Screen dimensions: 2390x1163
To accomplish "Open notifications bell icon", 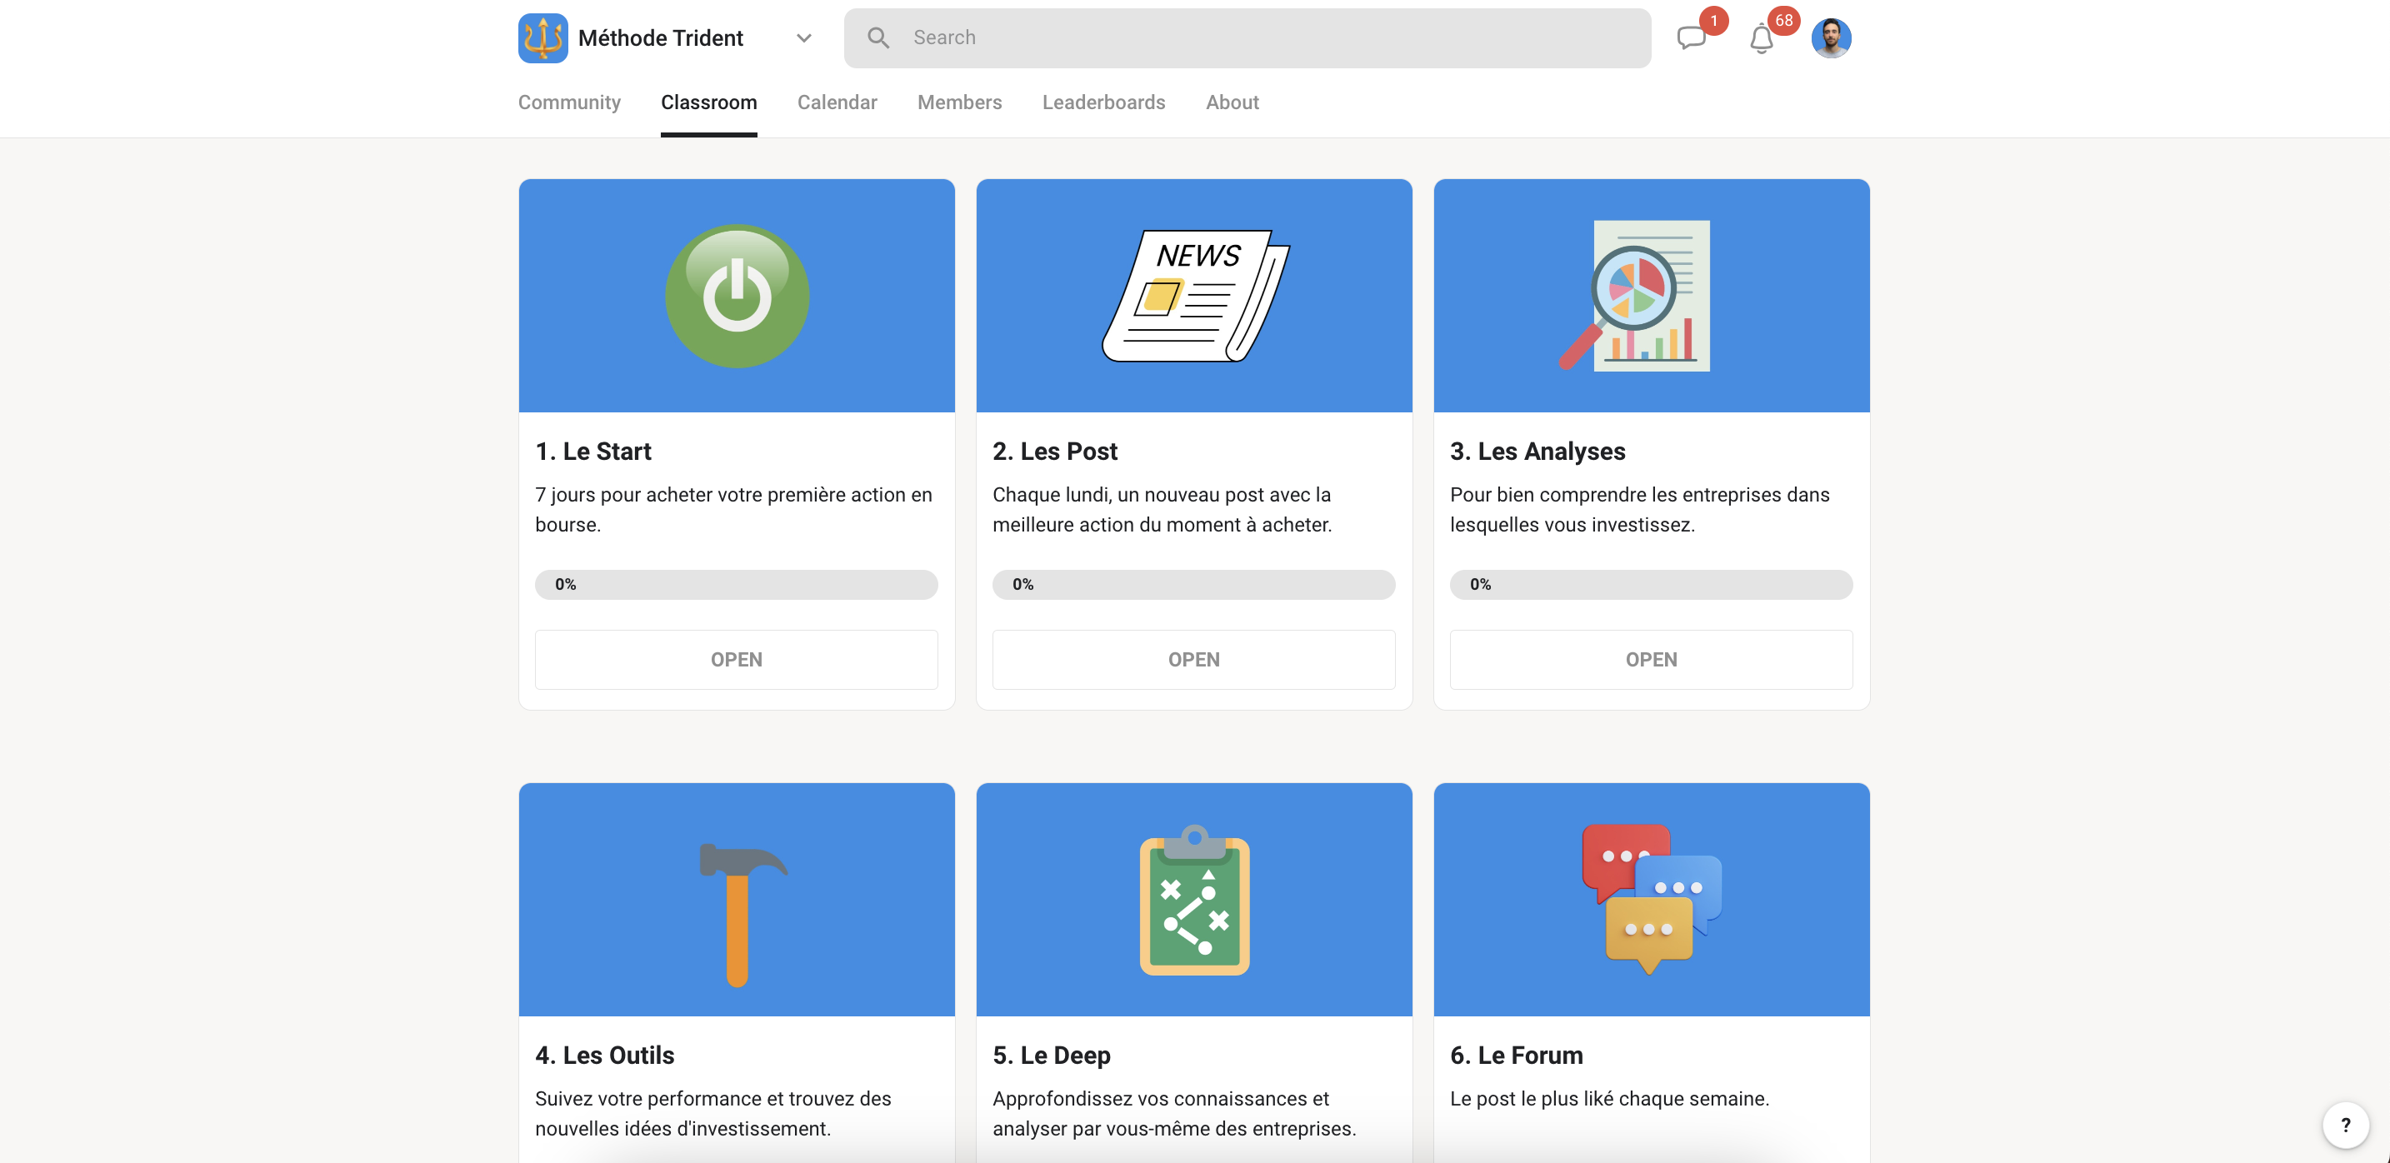I will coord(1761,39).
